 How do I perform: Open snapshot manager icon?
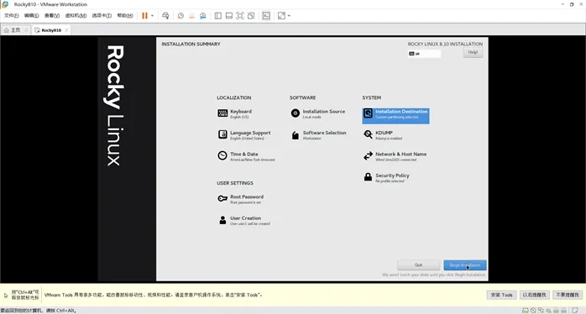[203, 16]
